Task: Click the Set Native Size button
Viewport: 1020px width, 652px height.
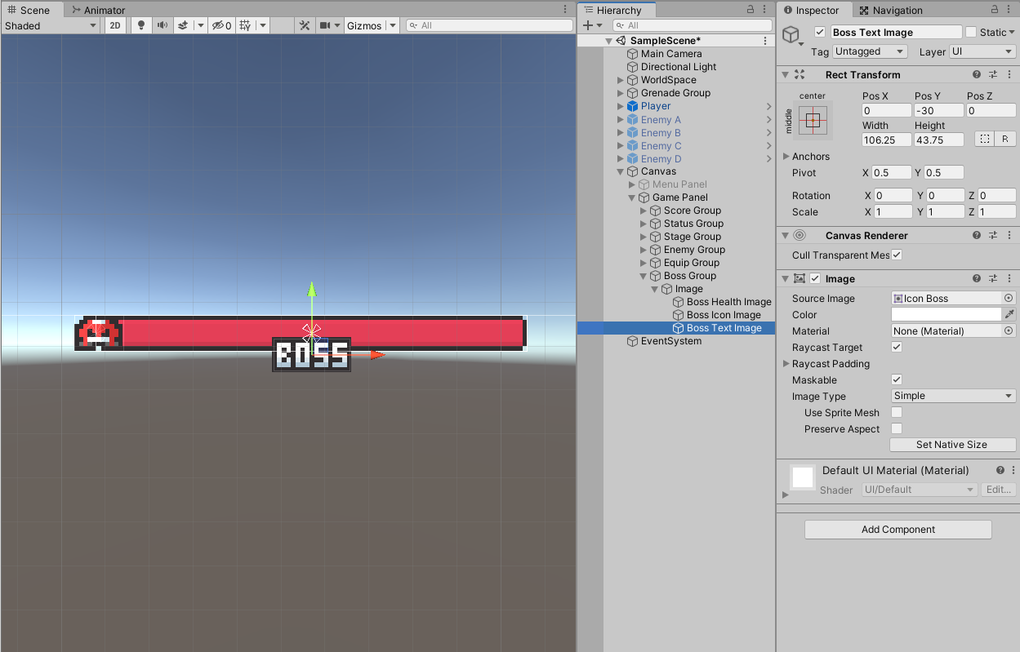Action: coord(952,445)
